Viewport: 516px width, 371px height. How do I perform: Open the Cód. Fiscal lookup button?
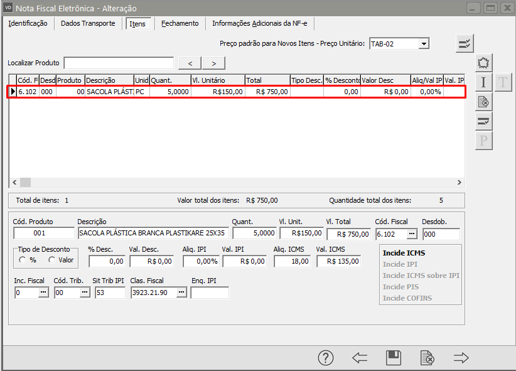click(x=412, y=234)
